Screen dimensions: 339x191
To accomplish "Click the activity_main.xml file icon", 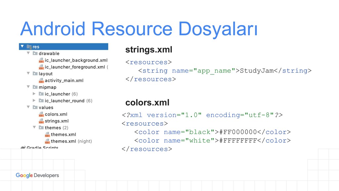I will (x=41, y=80).
